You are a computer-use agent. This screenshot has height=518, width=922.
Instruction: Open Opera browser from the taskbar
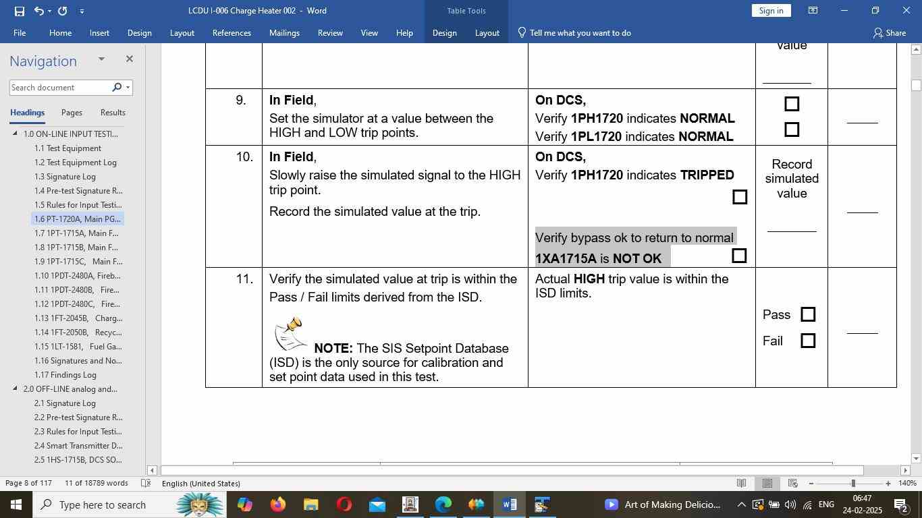(344, 505)
